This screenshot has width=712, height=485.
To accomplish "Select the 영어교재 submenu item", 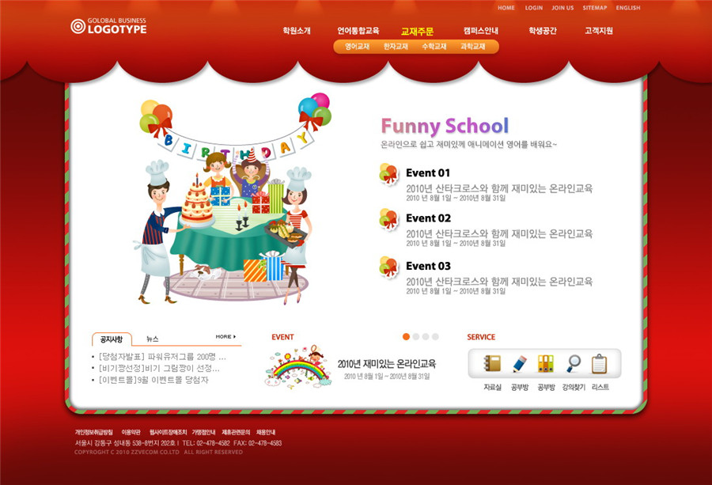I will click(x=357, y=47).
